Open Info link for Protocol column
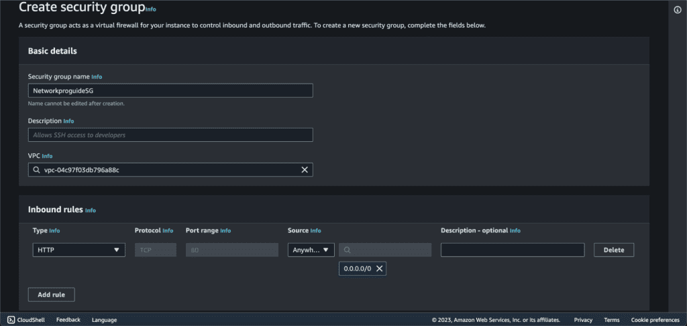Viewport: 687px width, 326px height. point(168,230)
